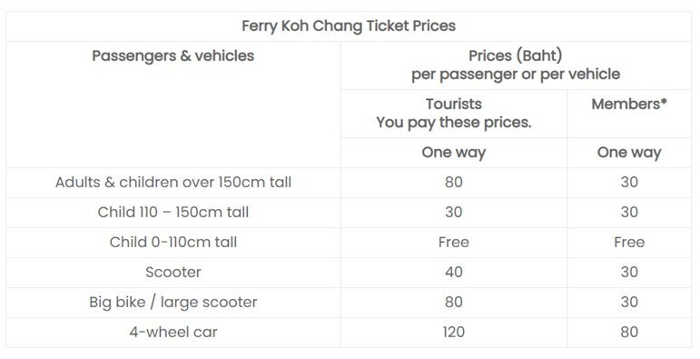
Task: Select the Passengers & vehicles column header
Action: coord(173,55)
